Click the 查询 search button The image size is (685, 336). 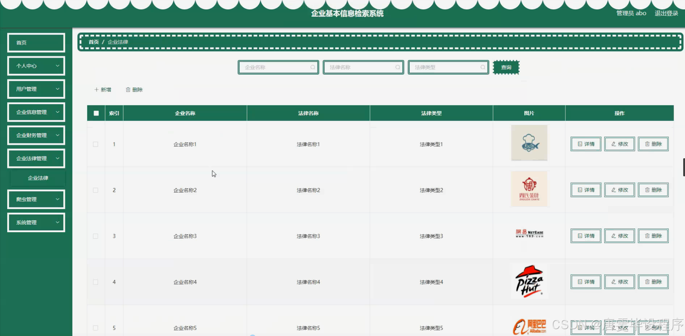coord(506,67)
